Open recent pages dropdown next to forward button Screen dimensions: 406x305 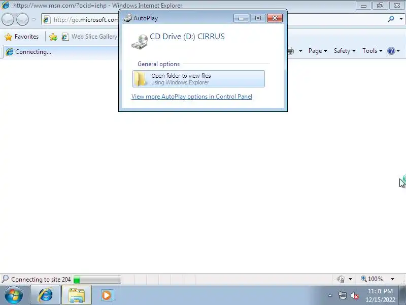(34, 19)
